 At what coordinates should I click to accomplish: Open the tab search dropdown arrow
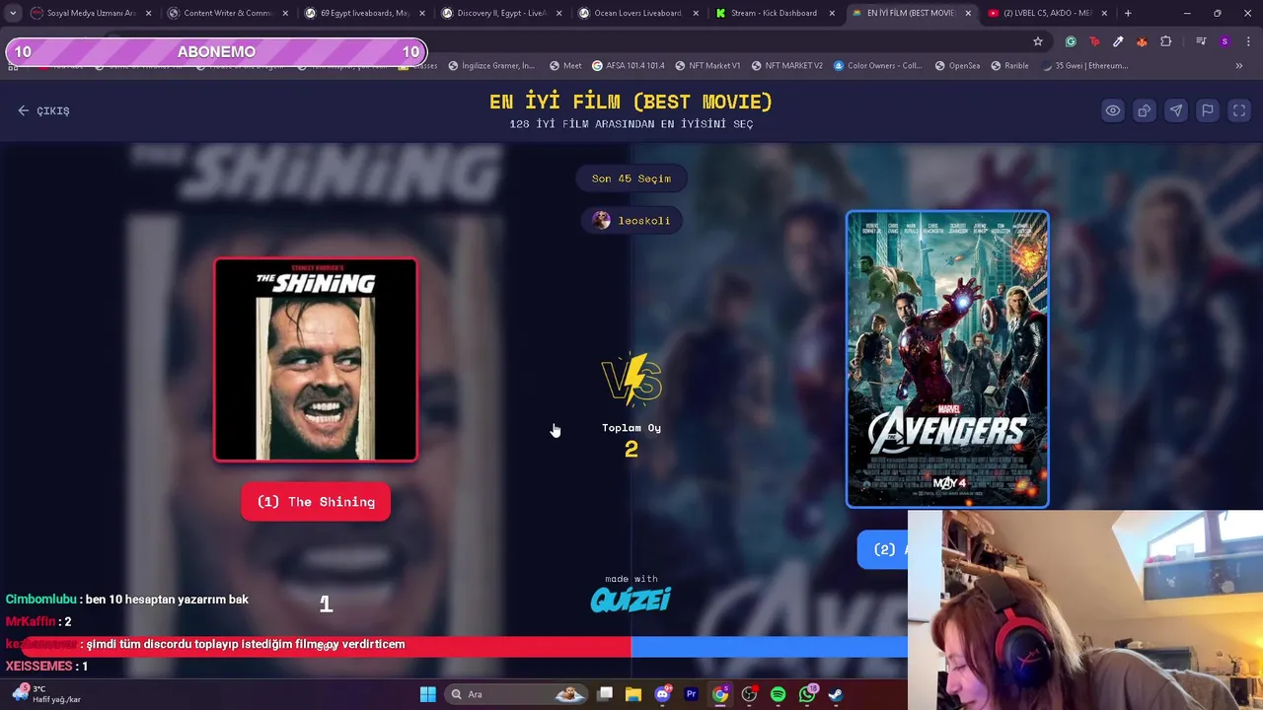pyautogui.click(x=13, y=13)
